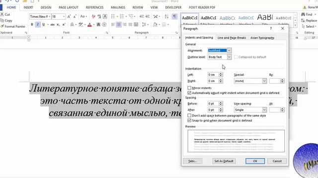Justify text alignment in ribbon
The width and height of the screenshot is (318, 178).
[x=130, y=25]
